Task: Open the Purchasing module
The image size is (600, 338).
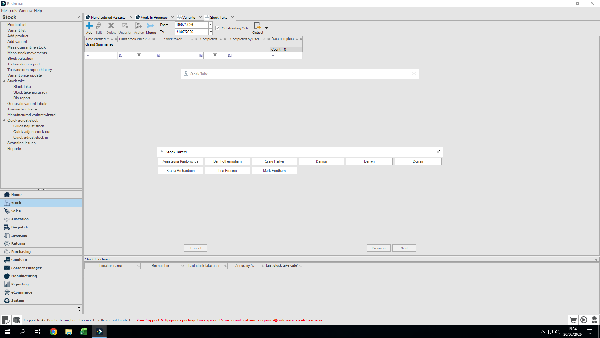Action: coord(41,252)
